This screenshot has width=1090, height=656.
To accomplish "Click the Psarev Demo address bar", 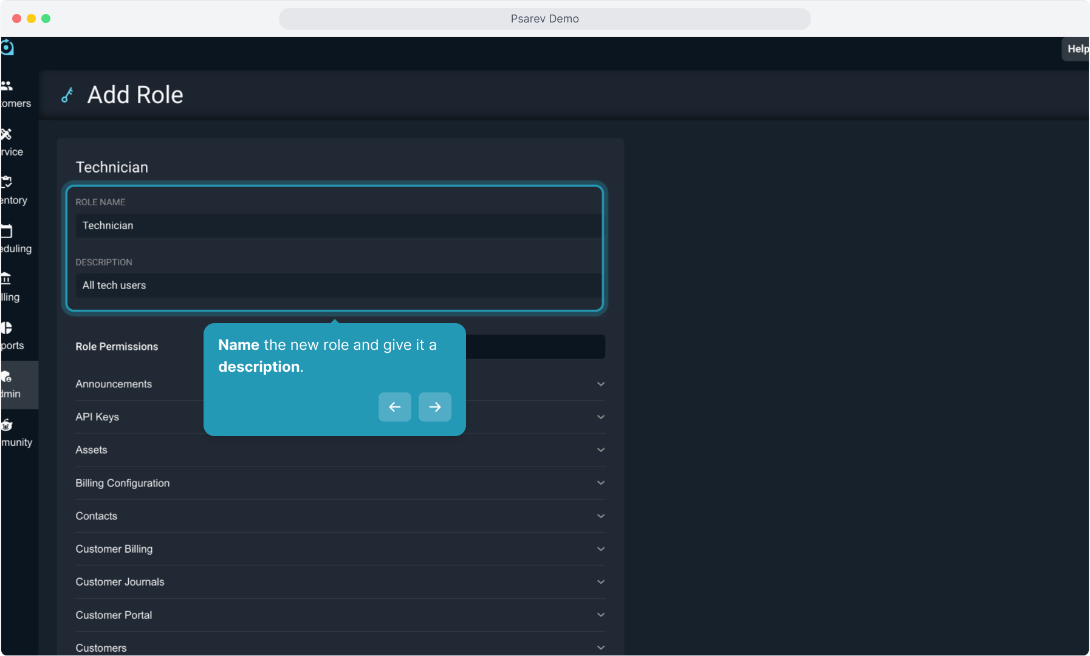I will (x=544, y=19).
